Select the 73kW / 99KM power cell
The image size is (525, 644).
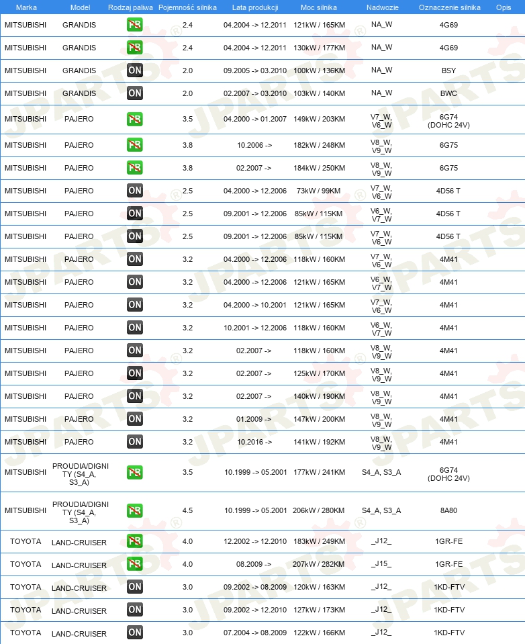[318, 191]
